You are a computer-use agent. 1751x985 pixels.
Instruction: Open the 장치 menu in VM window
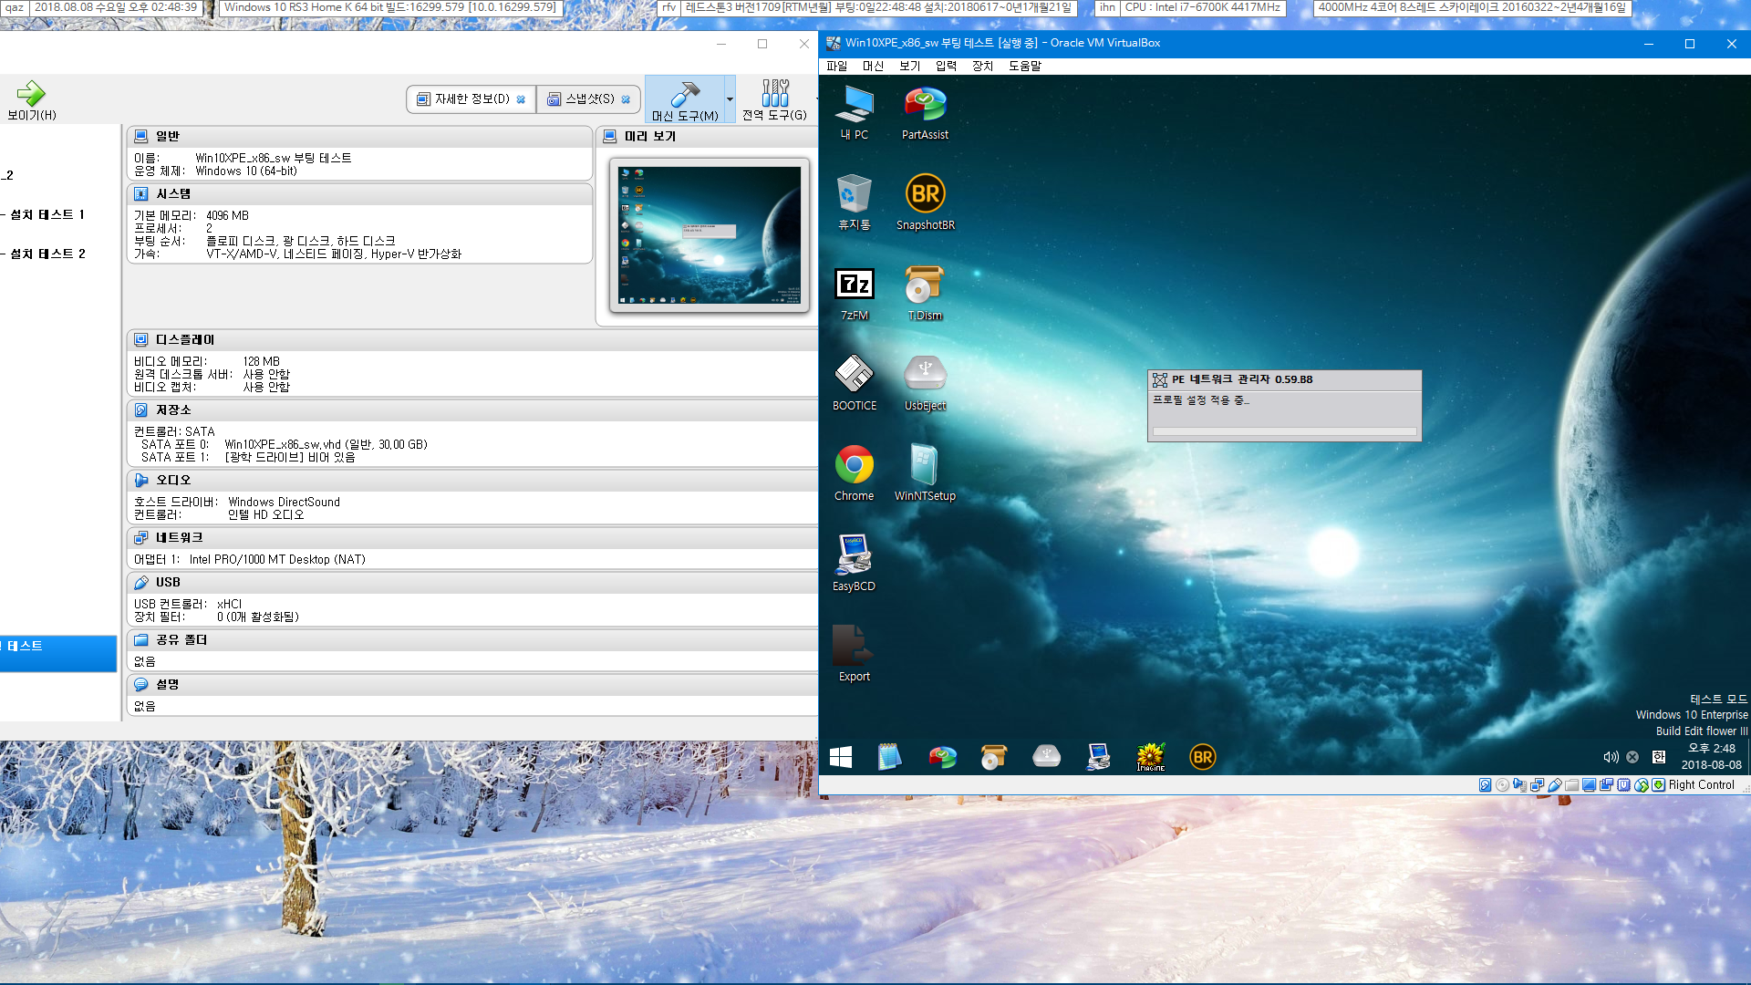click(x=982, y=66)
